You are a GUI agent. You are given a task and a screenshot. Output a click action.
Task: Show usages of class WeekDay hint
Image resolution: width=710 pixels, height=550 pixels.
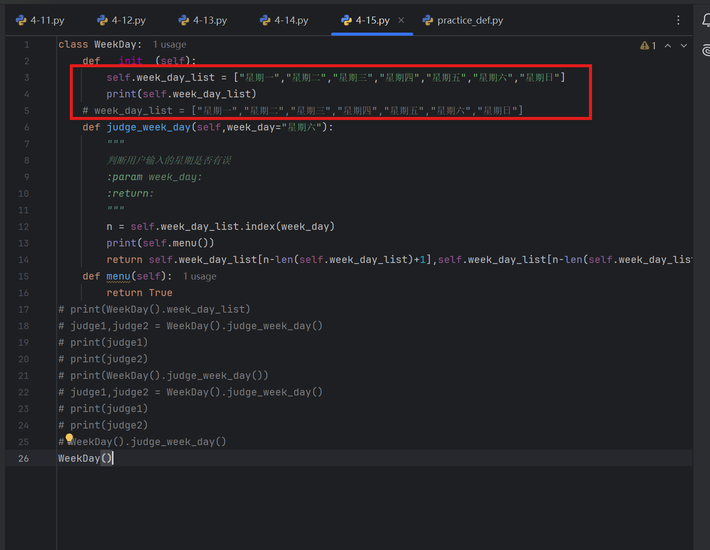170,45
